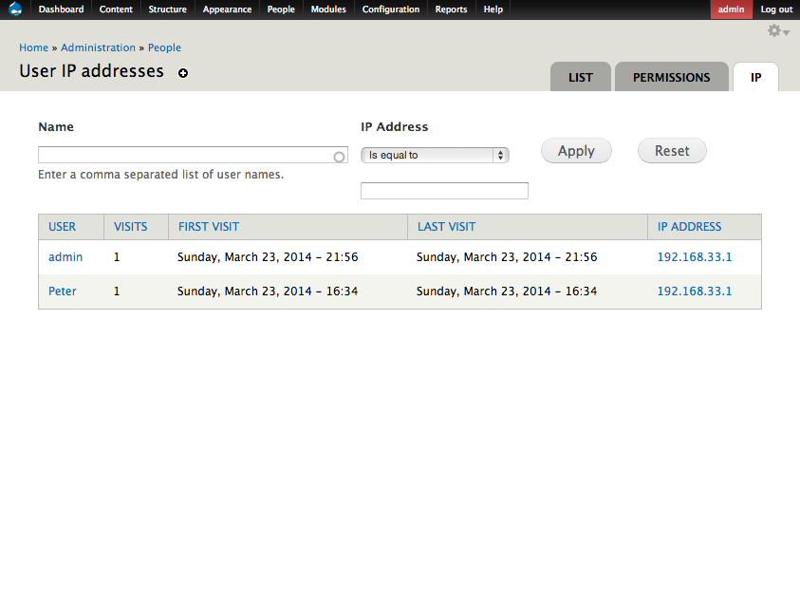Image resolution: width=800 pixels, height=602 pixels.
Task: Click Log out
Action: (x=776, y=9)
